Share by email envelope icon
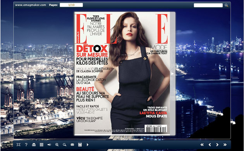 click(x=72, y=145)
